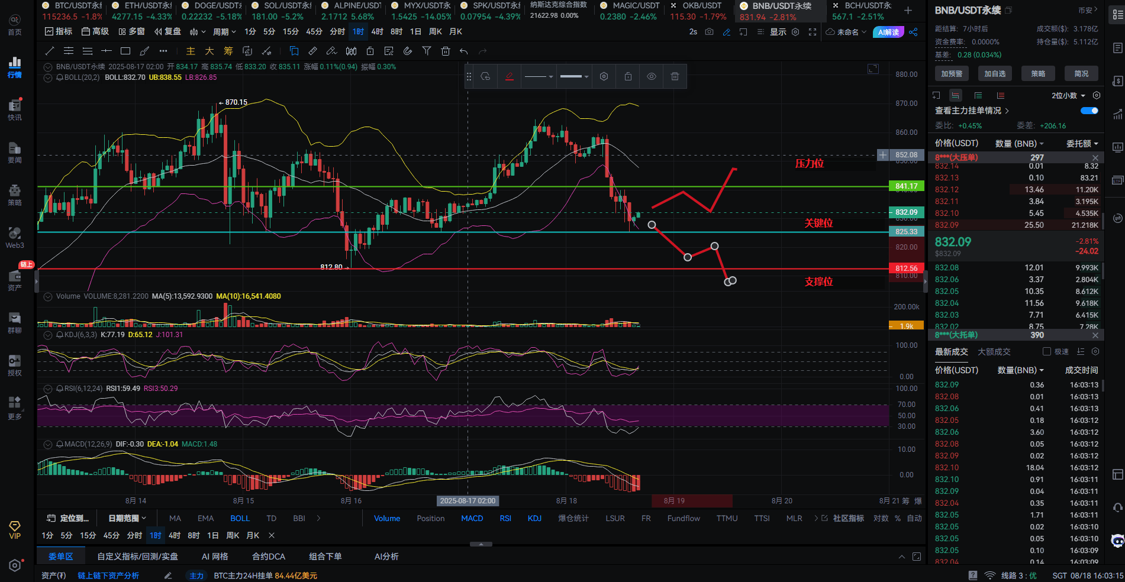Screen dimensions: 1125x582
Task: Click the 简况 button
Action: [1081, 73]
